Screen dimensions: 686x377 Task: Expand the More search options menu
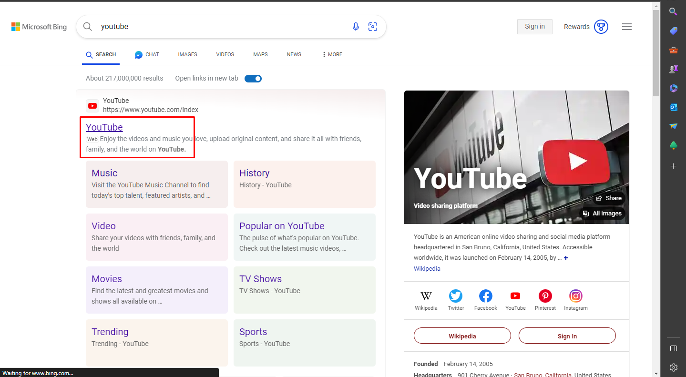[332, 54]
